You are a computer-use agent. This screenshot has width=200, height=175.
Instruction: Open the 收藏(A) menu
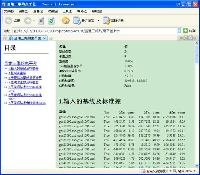pyautogui.click(x=53, y=11)
